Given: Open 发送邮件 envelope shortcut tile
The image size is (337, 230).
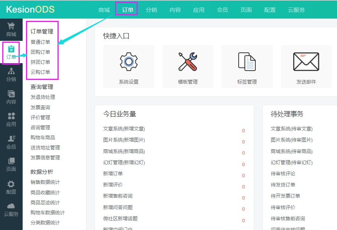Looking at the screenshot, I should [x=306, y=67].
